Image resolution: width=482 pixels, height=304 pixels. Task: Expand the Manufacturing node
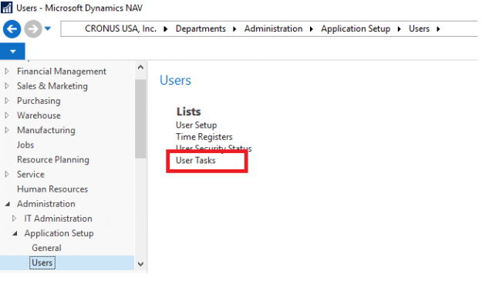coord(7,130)
